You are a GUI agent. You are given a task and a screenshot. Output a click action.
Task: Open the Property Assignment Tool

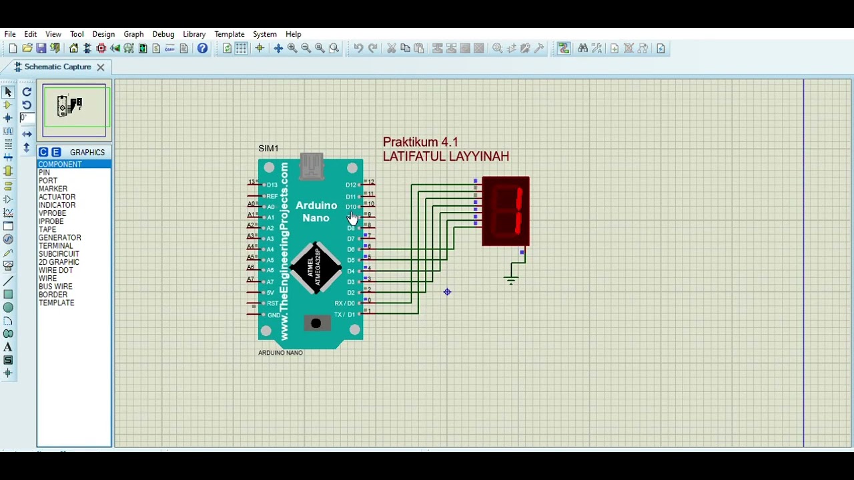click(x=597, y=48)
